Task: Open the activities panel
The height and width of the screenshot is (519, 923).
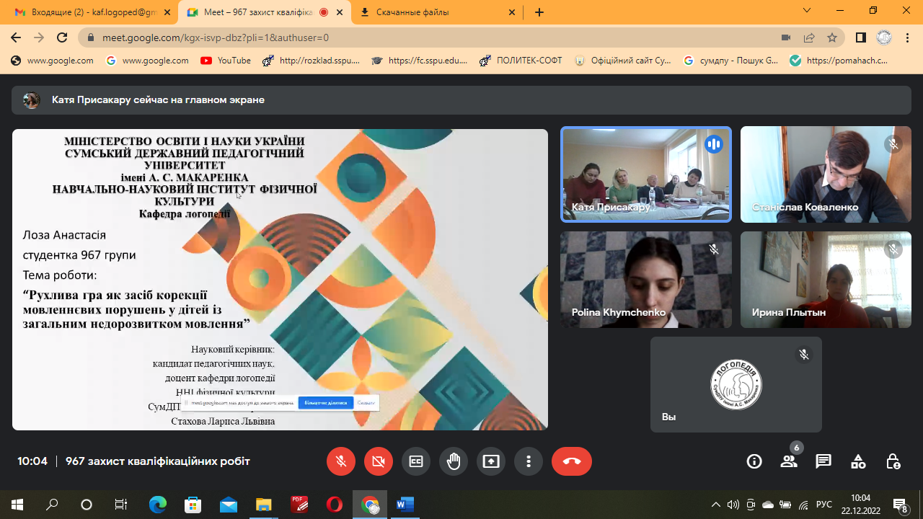Action: pos(858,461)
